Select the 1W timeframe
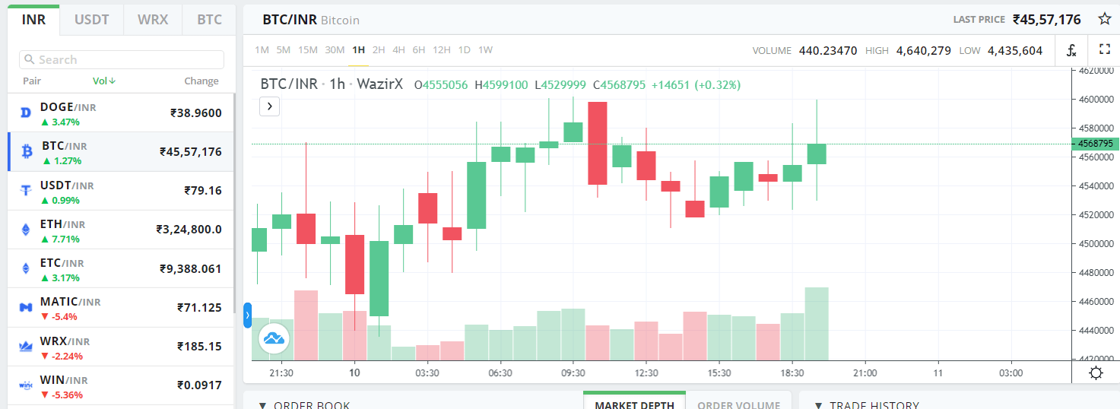Image resolution: width=1120 pixels, height=409 pixels. 485,49
